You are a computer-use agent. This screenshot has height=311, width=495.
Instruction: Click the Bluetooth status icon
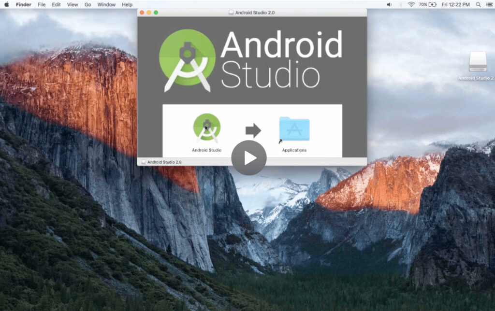click(x=401, y=4)
